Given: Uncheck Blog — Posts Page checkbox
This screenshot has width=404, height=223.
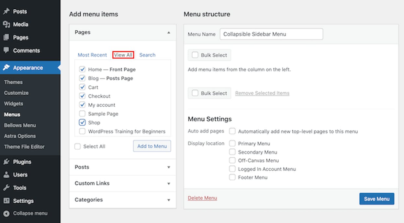Looking at the screenshot, I should click(82, 78).
